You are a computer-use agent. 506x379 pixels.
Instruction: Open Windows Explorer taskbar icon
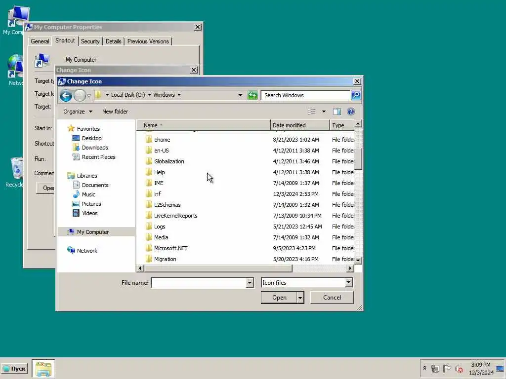[43, 369]
